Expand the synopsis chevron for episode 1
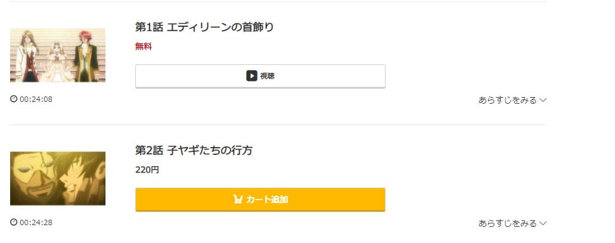Screen dimensions: 615x243 click(x=543, y=100)
